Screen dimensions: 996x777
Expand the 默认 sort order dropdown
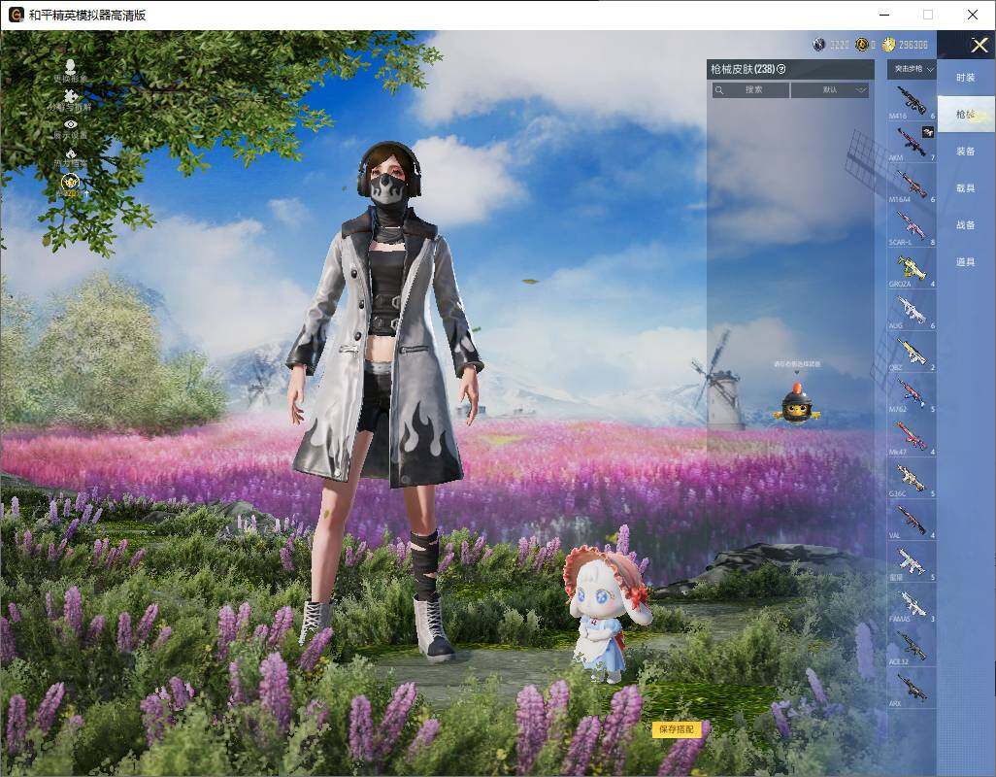[830, 90]
